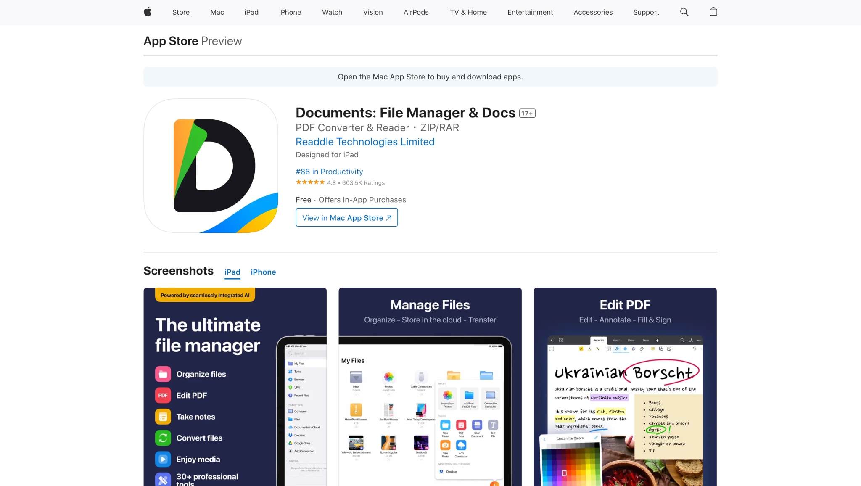Click the PDF Note icon in the Manage Files screenshot

(461, 425)
